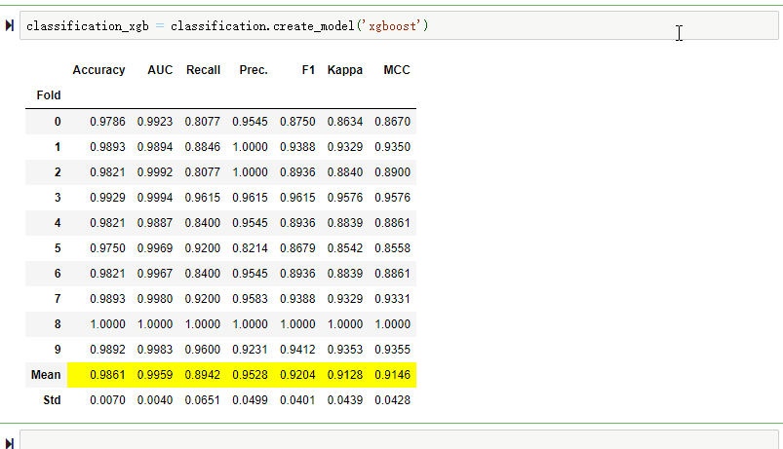Click fold 9 recall value 0.9600
The height and width of the screenshot is (449, 783).
(x=202, y=350)
